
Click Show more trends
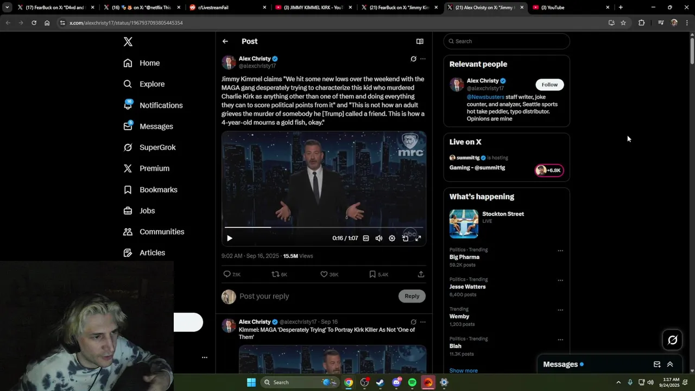coord(464,370)
